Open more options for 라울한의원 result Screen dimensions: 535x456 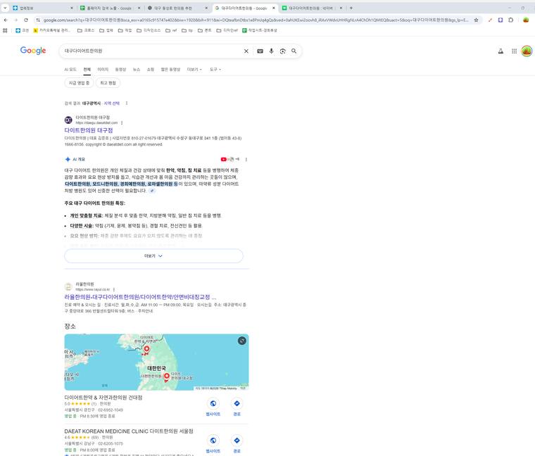(x=113, y=289)
